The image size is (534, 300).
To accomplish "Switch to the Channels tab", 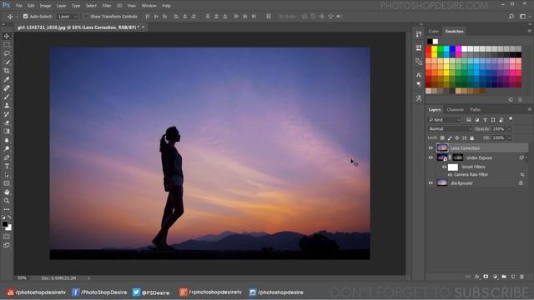I will 455,109.
